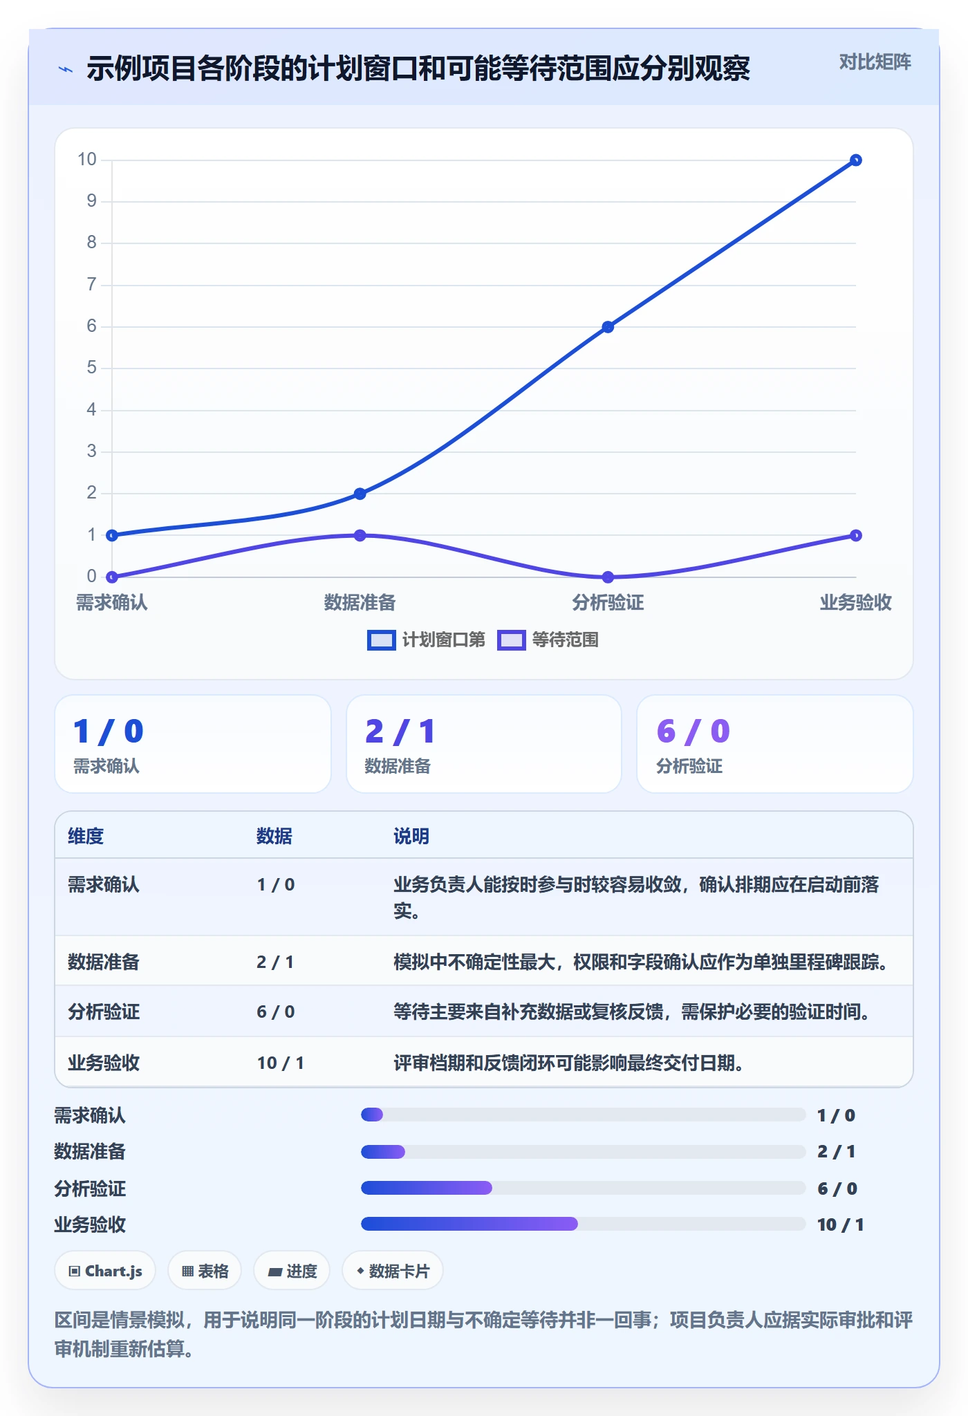This screenshot has width=968, height=1416.
Task: Click the purple data point at 业务验收 value 1
Action: click(x=855, y=535)
